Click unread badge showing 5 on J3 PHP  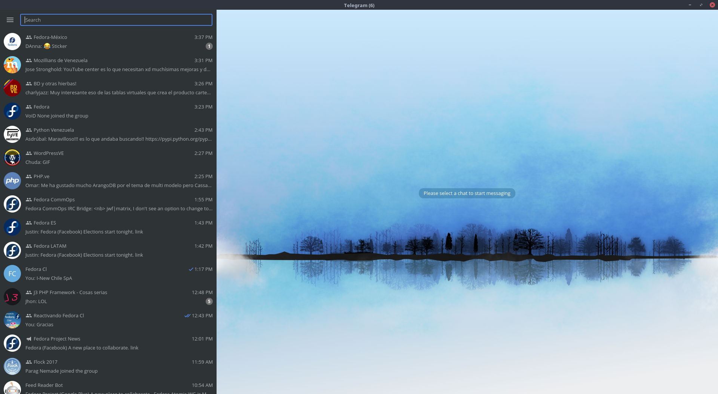point(209,302)
